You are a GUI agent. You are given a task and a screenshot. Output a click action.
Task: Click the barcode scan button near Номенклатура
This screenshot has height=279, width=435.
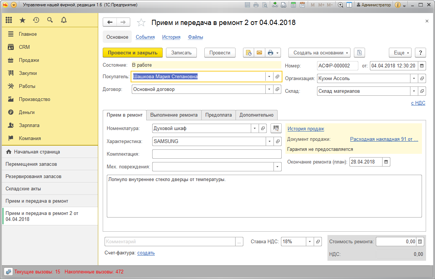276,128
